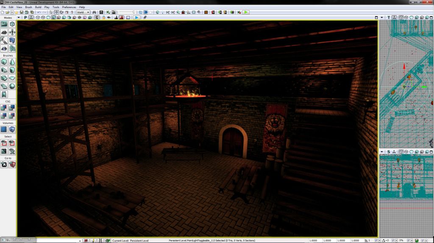434x243 pixels.
Task: Open the File menu
Action: pyautogui.click(x=3, y=7)
